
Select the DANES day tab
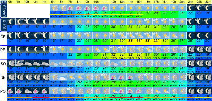tap(3, 11)
